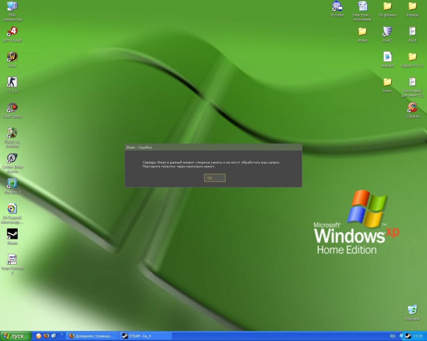Select the Dead Space shortcut
Image resolution: width=427 pixels, height=341 pixels.
[12, 110]
